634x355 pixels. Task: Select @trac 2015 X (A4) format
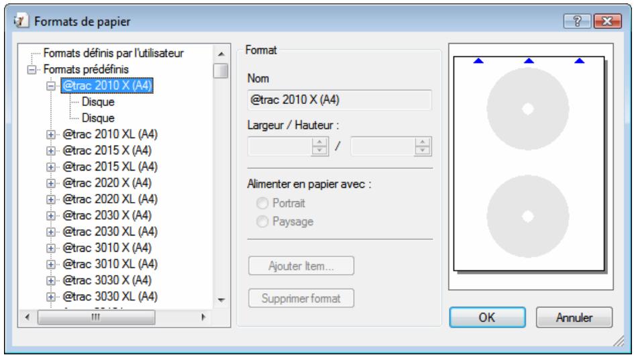point(107,150)
